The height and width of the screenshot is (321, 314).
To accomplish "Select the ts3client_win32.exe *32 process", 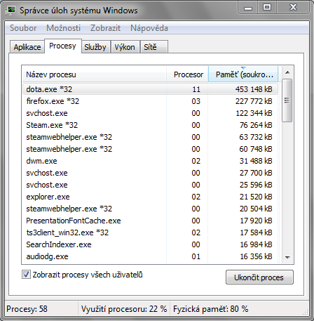I will pos(151,232).
